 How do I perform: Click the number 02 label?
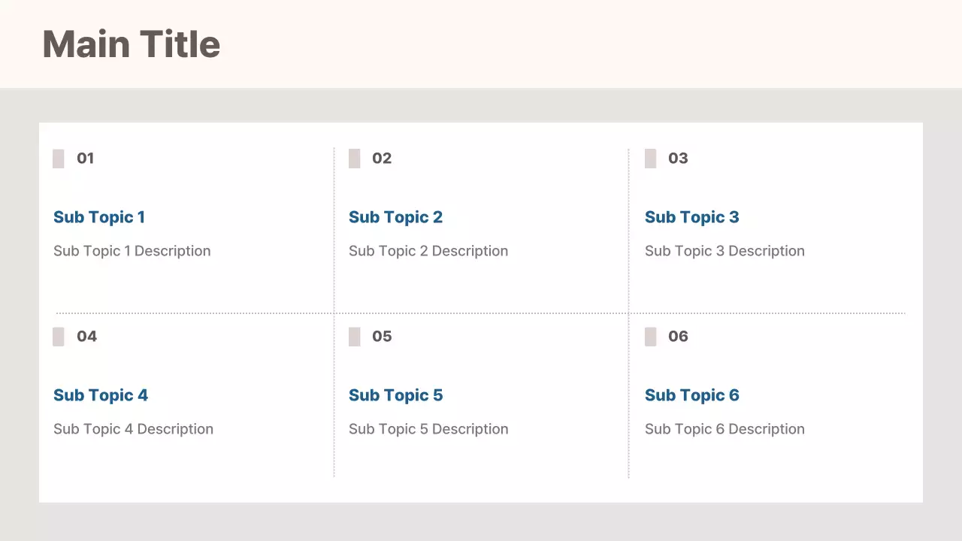click(x=382, y=159)
